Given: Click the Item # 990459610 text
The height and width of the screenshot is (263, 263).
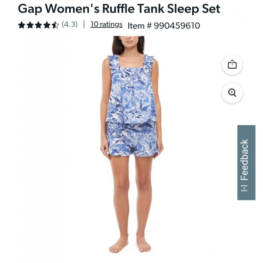Looking at the screenshot, I should click(x=164, y=26).
